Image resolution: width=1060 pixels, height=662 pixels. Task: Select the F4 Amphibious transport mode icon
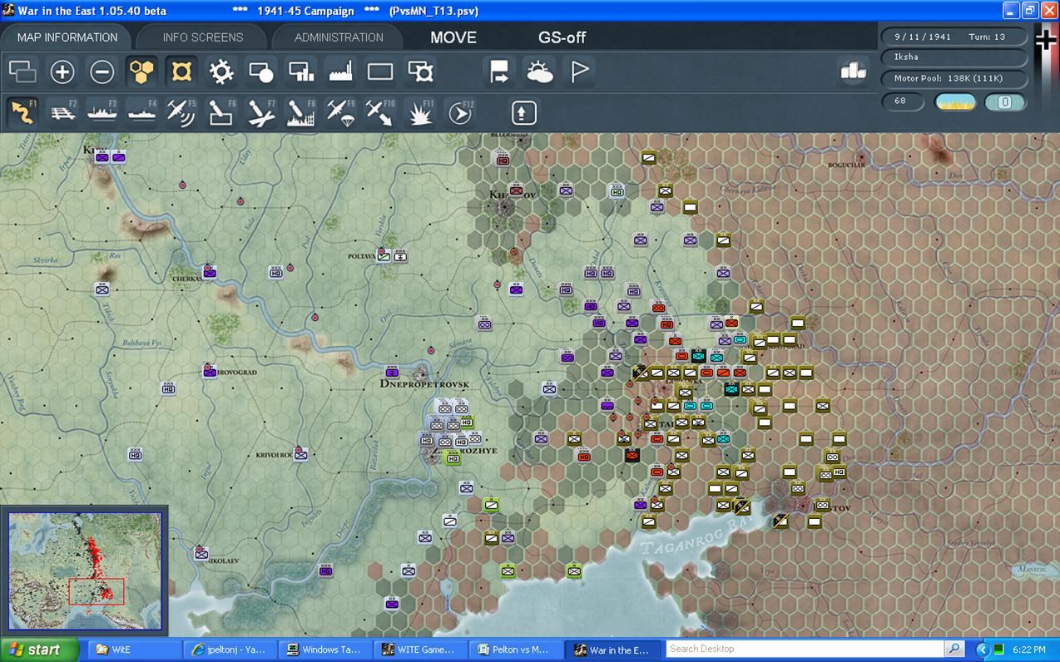[141, 112]
